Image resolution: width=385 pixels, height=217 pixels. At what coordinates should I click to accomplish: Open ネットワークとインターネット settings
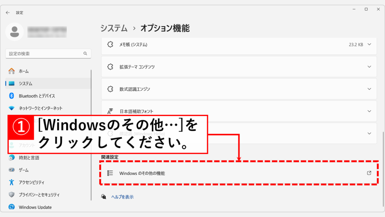coord(48,108)
